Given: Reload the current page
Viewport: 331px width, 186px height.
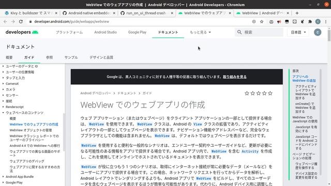Looking at the screenshot, I should tap(21, 22).
